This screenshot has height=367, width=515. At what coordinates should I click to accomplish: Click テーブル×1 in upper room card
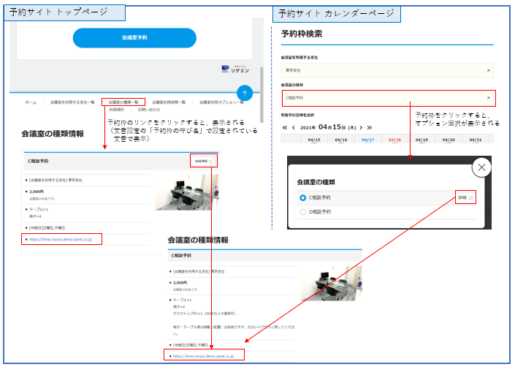click(39, 209)
